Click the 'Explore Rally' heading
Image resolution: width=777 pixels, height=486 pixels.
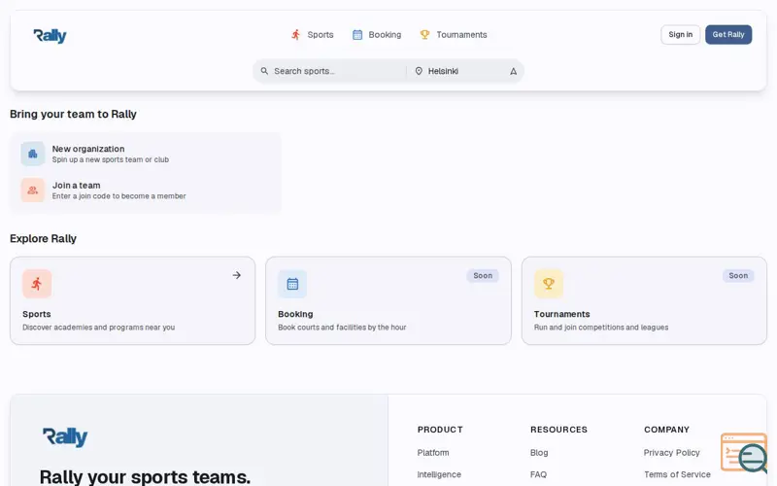click(43, 238)
